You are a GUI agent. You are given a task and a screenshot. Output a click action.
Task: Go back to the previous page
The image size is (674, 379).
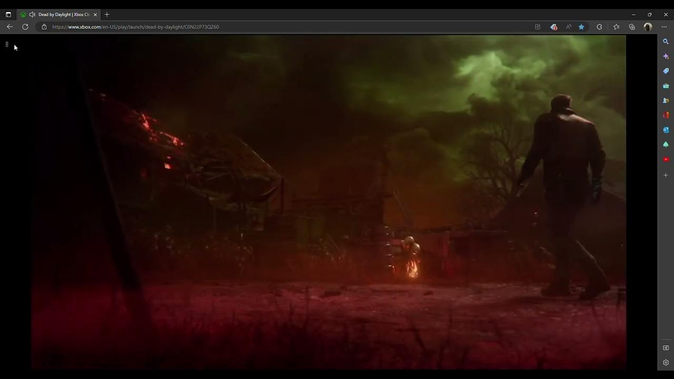point(9,27)
